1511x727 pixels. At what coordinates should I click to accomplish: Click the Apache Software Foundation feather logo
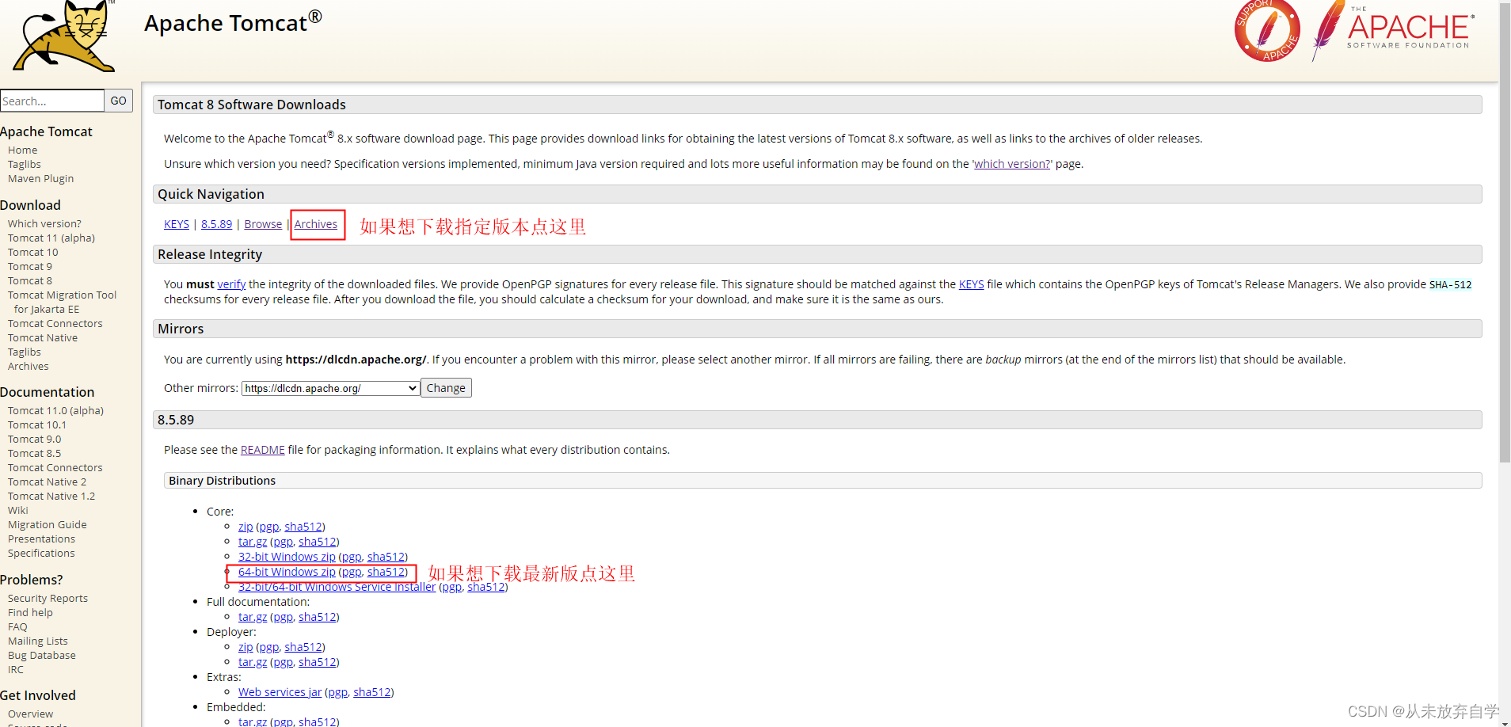(x=1392, y=31)
